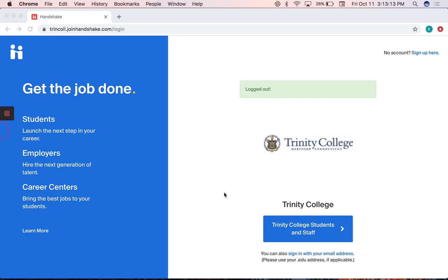Click the Bluetooth status icon
The height and width of the screenshot is (280, 448).
(x=286, y=4)
